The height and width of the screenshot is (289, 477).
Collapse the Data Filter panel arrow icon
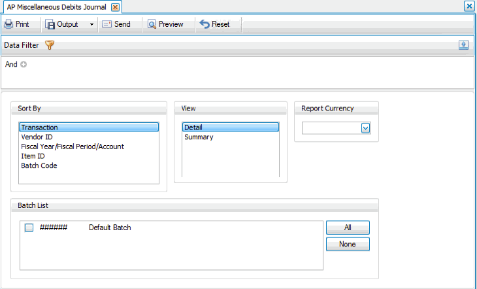(463, 44)
